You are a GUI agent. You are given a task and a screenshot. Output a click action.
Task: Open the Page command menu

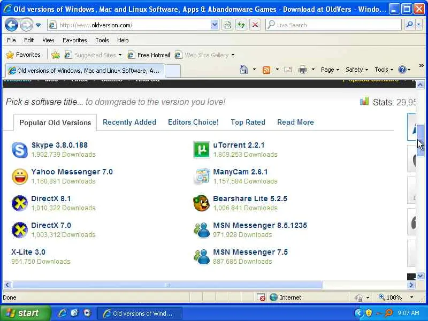[x=330, y=70]
